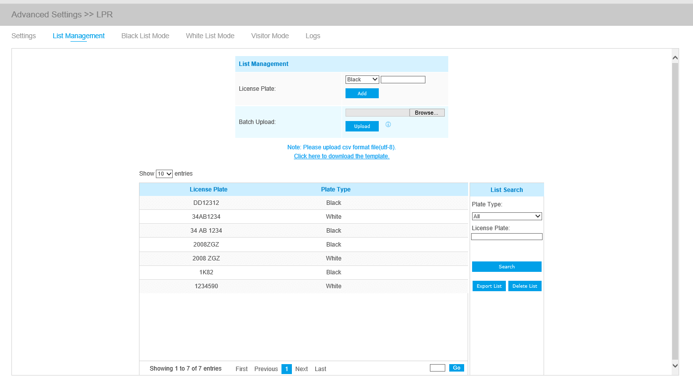Select the 34 AB 1234 plate entry
Image resolution: width=693 pixels, height=379 pixels.
point(303,231)
